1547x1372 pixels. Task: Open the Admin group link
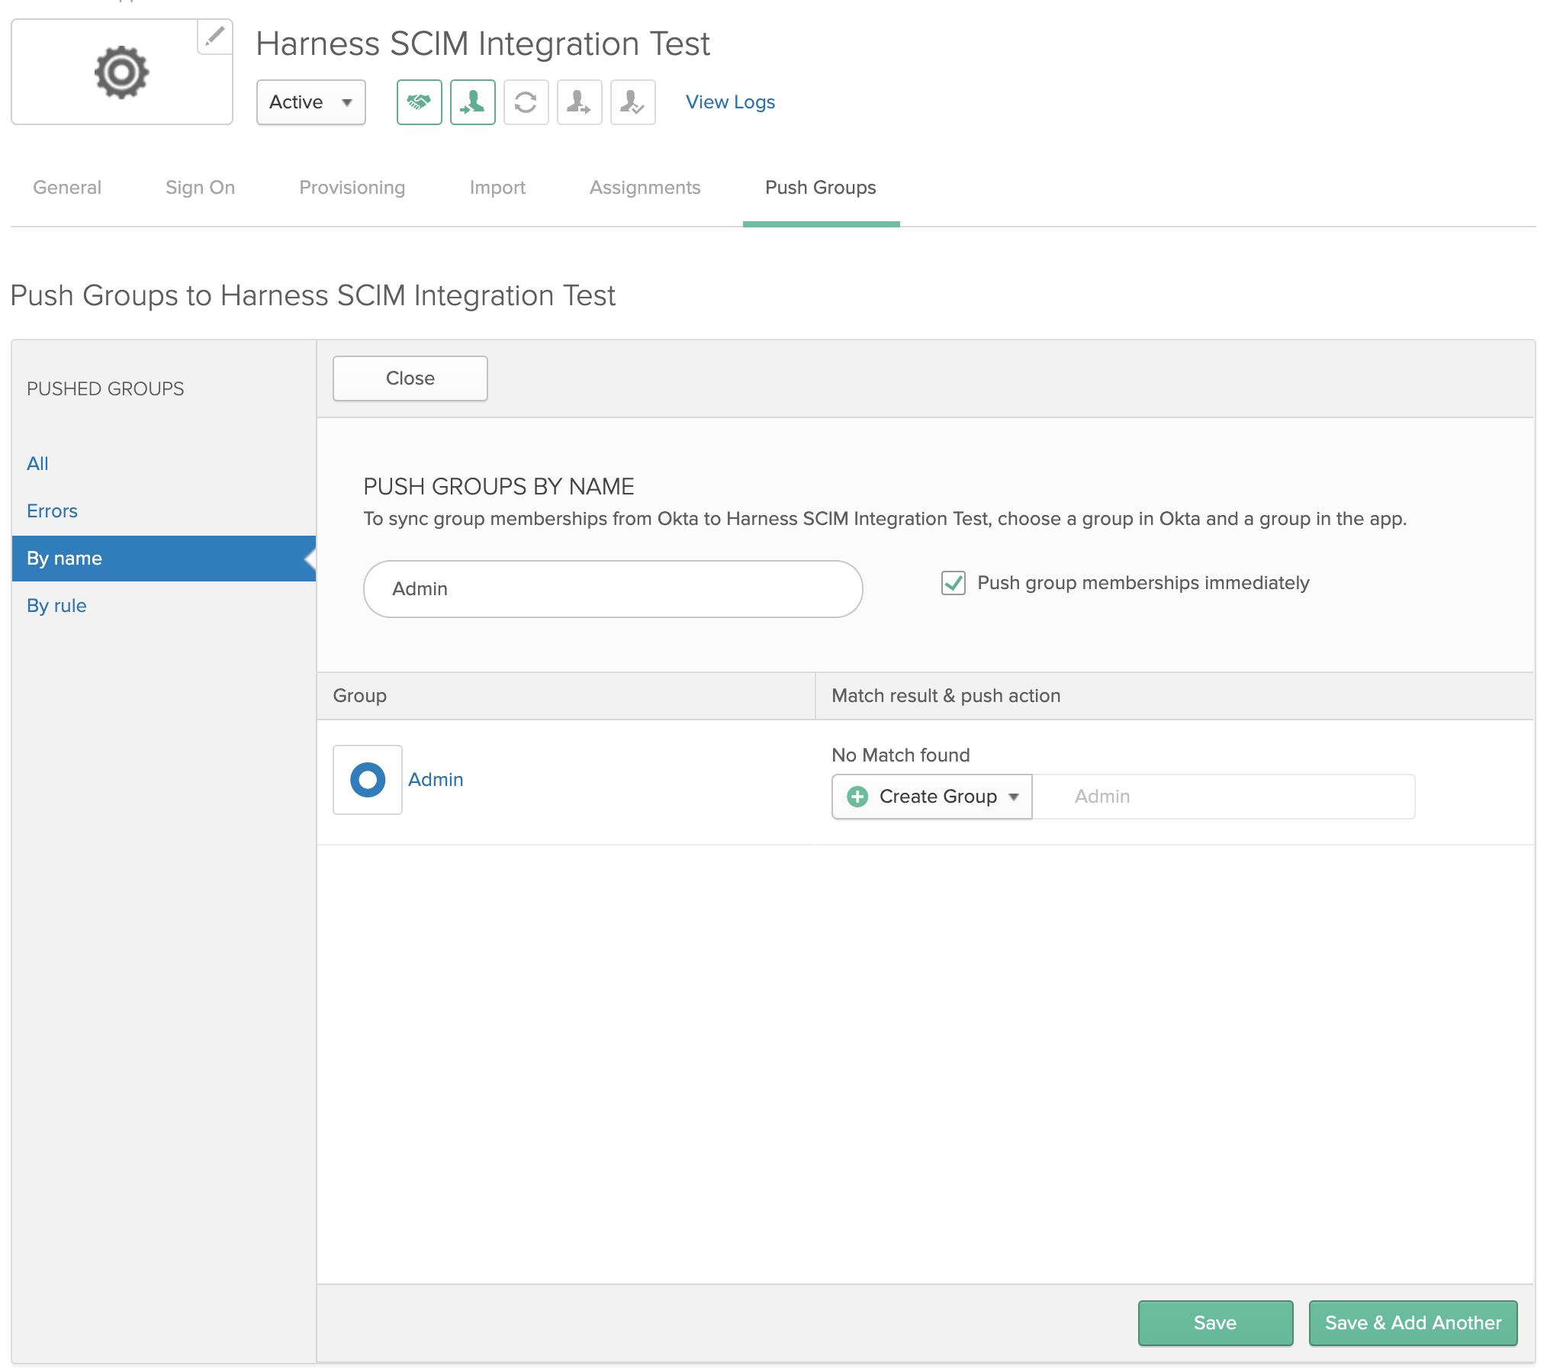click(436, 780)
